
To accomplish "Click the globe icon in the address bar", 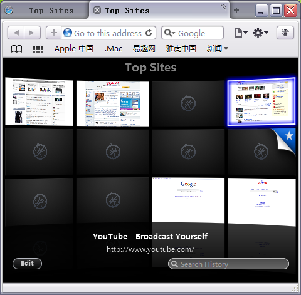I will pyautogui.click(x=68, y=33).
